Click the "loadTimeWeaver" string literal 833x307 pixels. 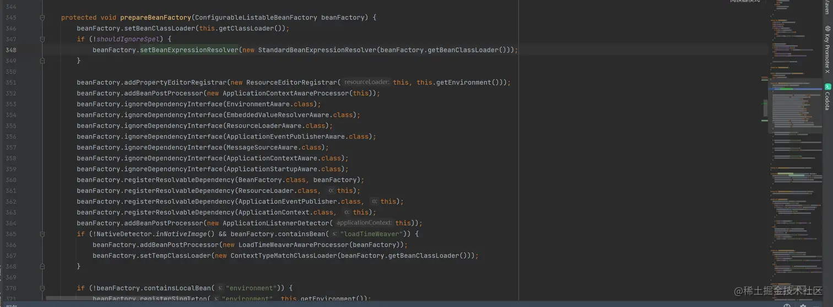coord(371,234)
